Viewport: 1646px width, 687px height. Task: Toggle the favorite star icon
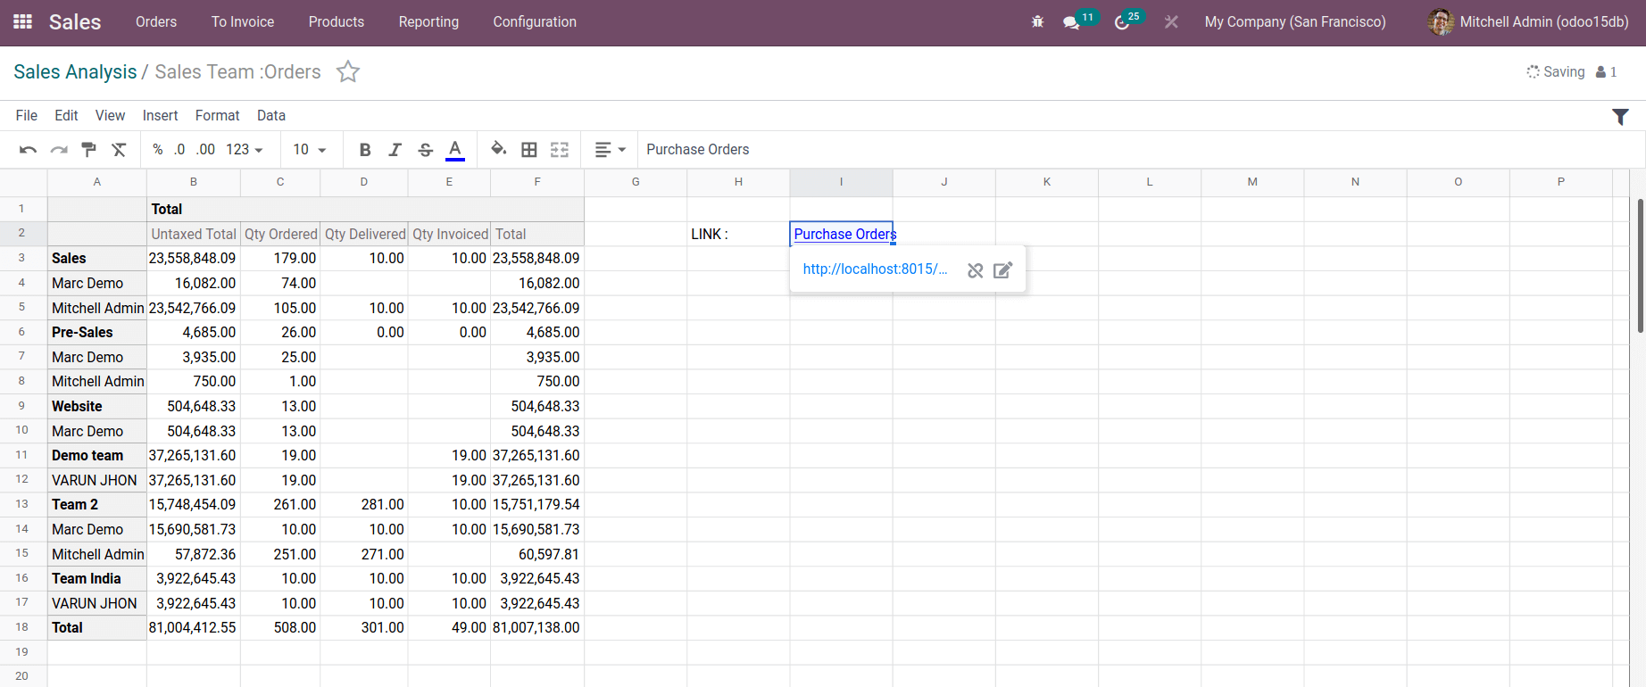coord(348,71)
